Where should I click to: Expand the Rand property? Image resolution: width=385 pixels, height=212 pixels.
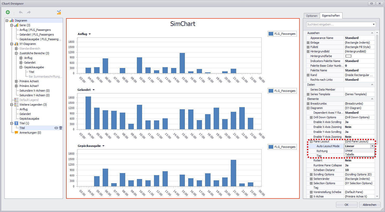coord(308,75)
